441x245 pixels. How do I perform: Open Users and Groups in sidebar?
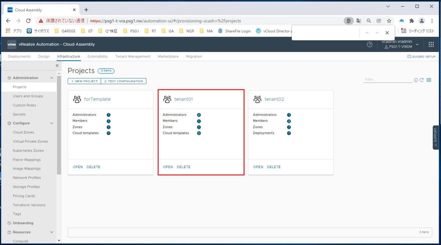click(28, 96)
